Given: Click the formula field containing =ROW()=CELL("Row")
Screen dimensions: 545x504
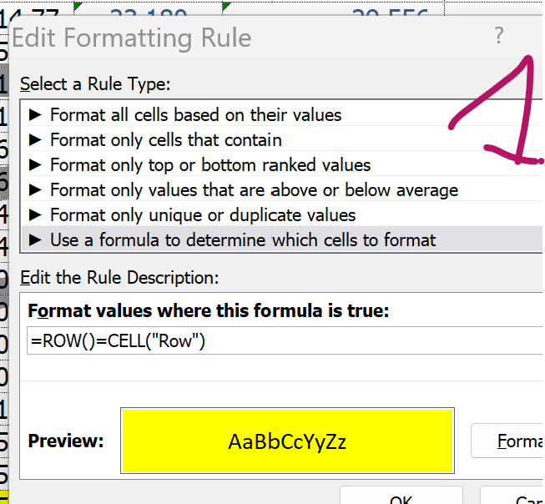Looking at the screenshot, I should [285, 340].
